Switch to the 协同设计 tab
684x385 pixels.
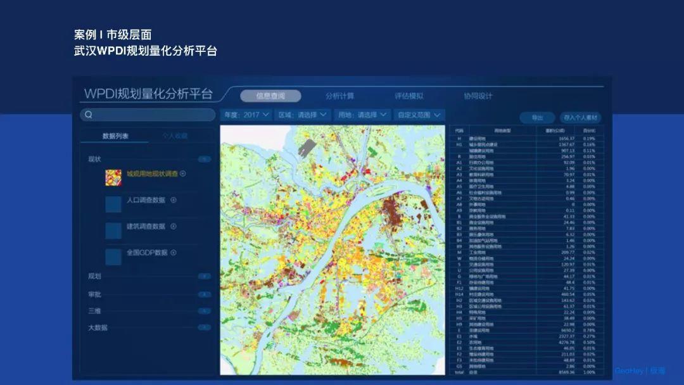point(478,96)
